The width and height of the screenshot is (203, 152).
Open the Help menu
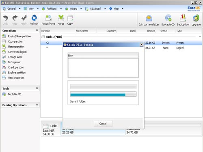[116, 9]
